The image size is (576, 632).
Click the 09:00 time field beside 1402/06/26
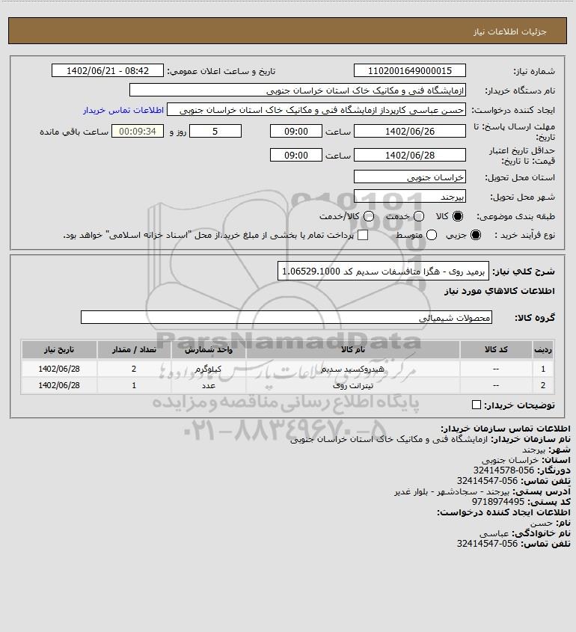tap(296, 132)
